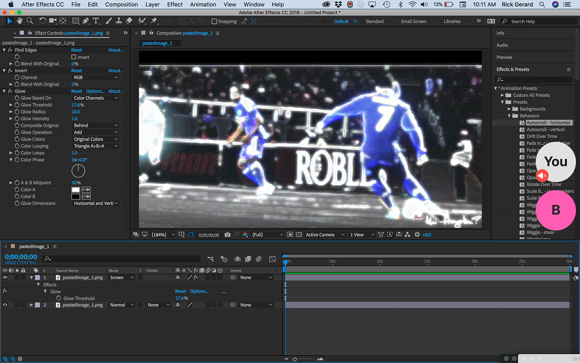Screen dimensions: 580x363
Task: Select the Zoom magnifier tool
Action: (30, 21)
